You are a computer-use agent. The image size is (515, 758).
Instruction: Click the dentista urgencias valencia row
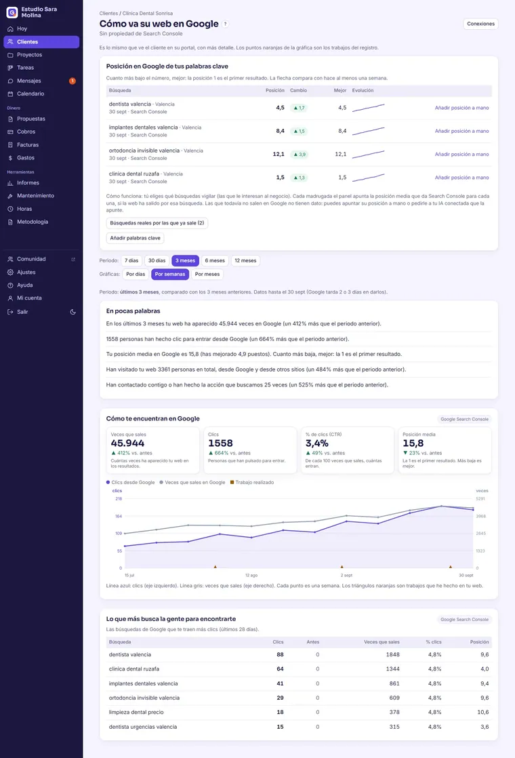tap(299, 727)
